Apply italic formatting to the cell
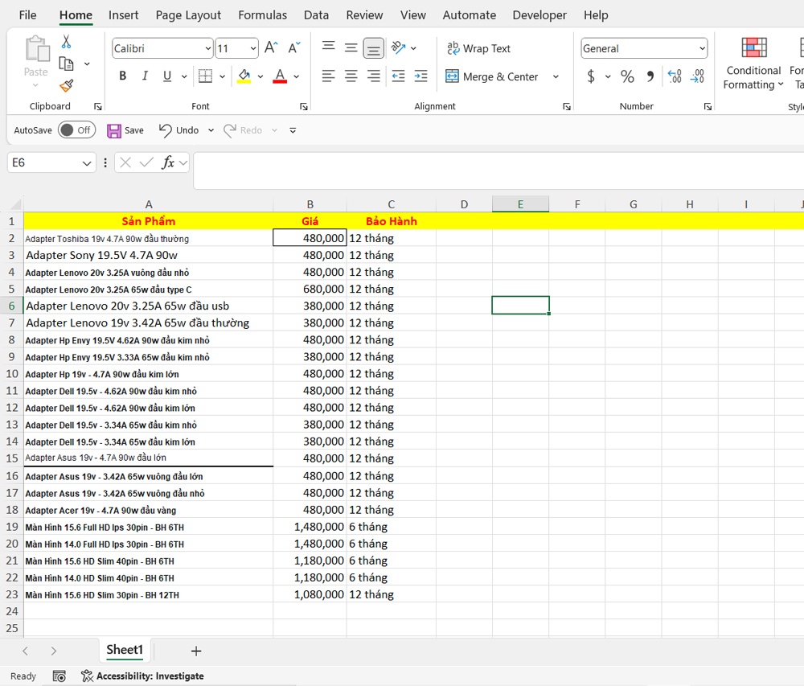The height and width of the screenshot is (686, 804). pos(145,76)
